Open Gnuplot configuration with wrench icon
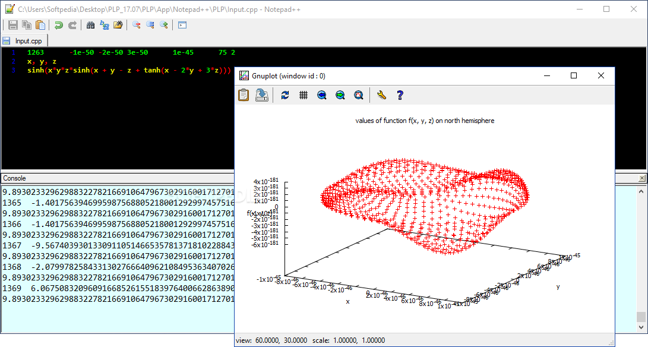The image size is (648, 347). tap(381, 95)
